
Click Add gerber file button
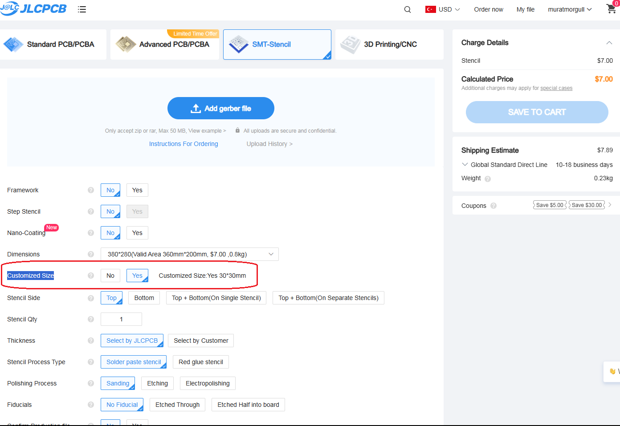[221, 108]
